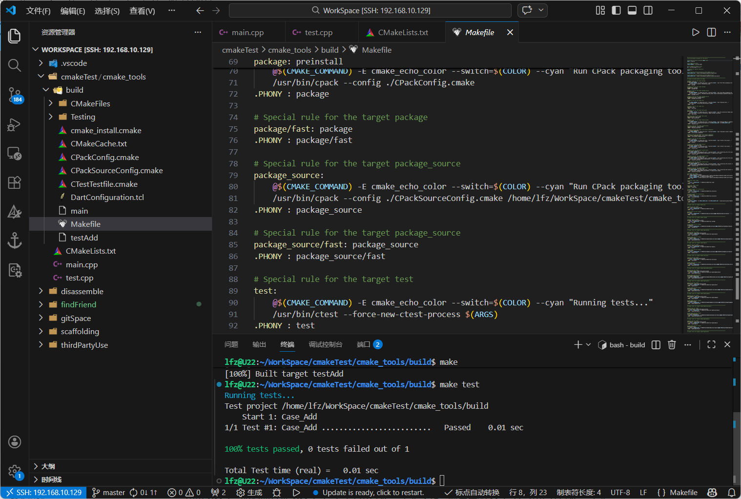This screenshot has height=499, width=741.
Task: Maximize the terminal panel size
Action: (x=711, y=345)
